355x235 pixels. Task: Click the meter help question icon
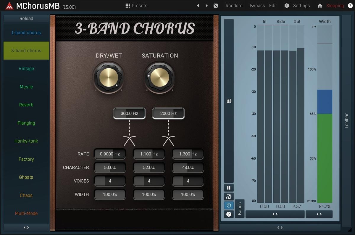(229, 214)
